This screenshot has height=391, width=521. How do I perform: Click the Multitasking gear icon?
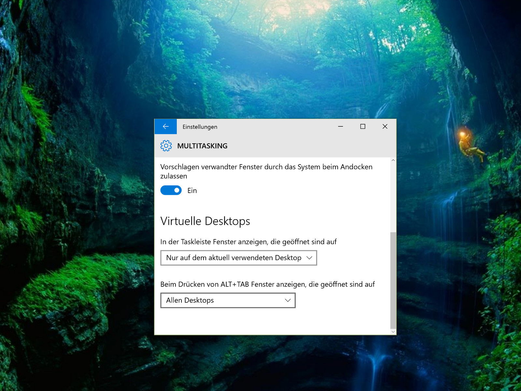tap(166, 146)
